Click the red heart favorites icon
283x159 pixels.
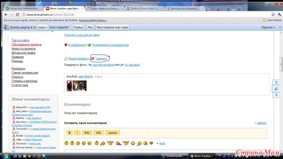pos(66,45)
